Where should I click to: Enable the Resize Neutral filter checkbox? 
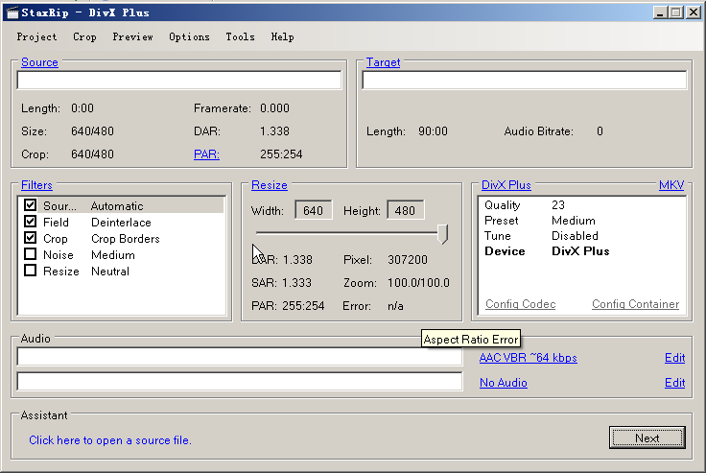(x=31, y=272)
